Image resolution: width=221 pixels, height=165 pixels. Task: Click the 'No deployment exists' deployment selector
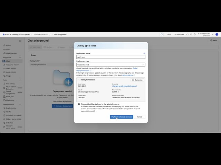(x=51, y=65)
